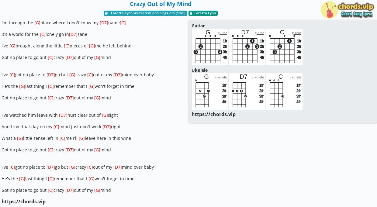Viewport: 377px width, 207px height.
Task: Open album Loretta Lynn Writes 'em and Sings 'em
Action: coord(145,13)
